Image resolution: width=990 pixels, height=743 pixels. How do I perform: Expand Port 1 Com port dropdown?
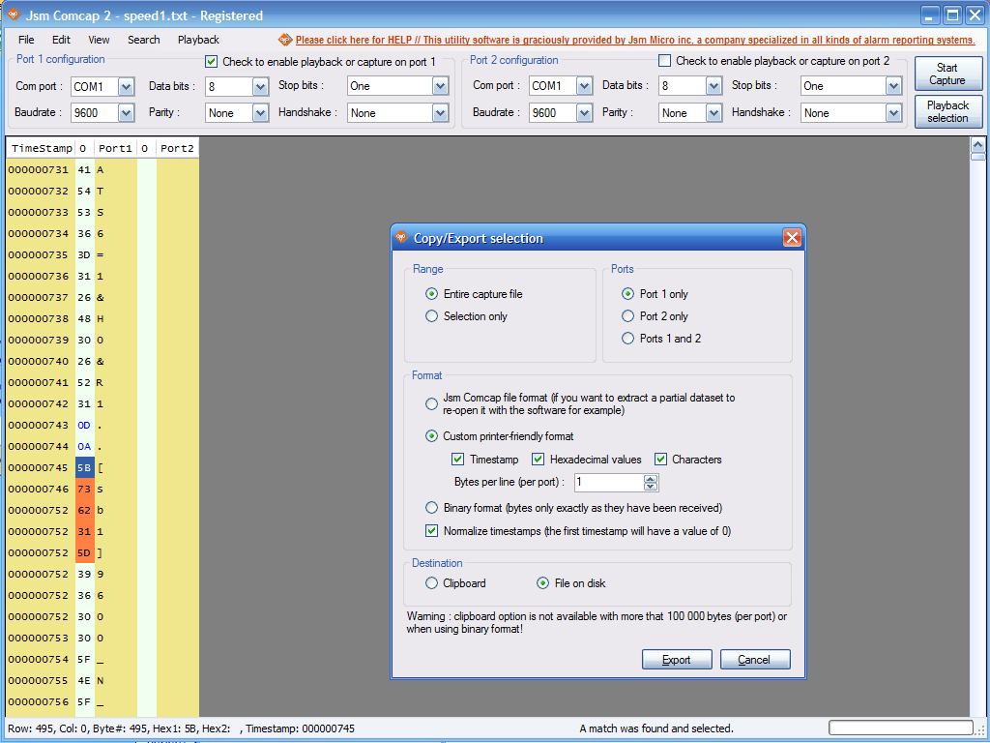click(126, 86)
